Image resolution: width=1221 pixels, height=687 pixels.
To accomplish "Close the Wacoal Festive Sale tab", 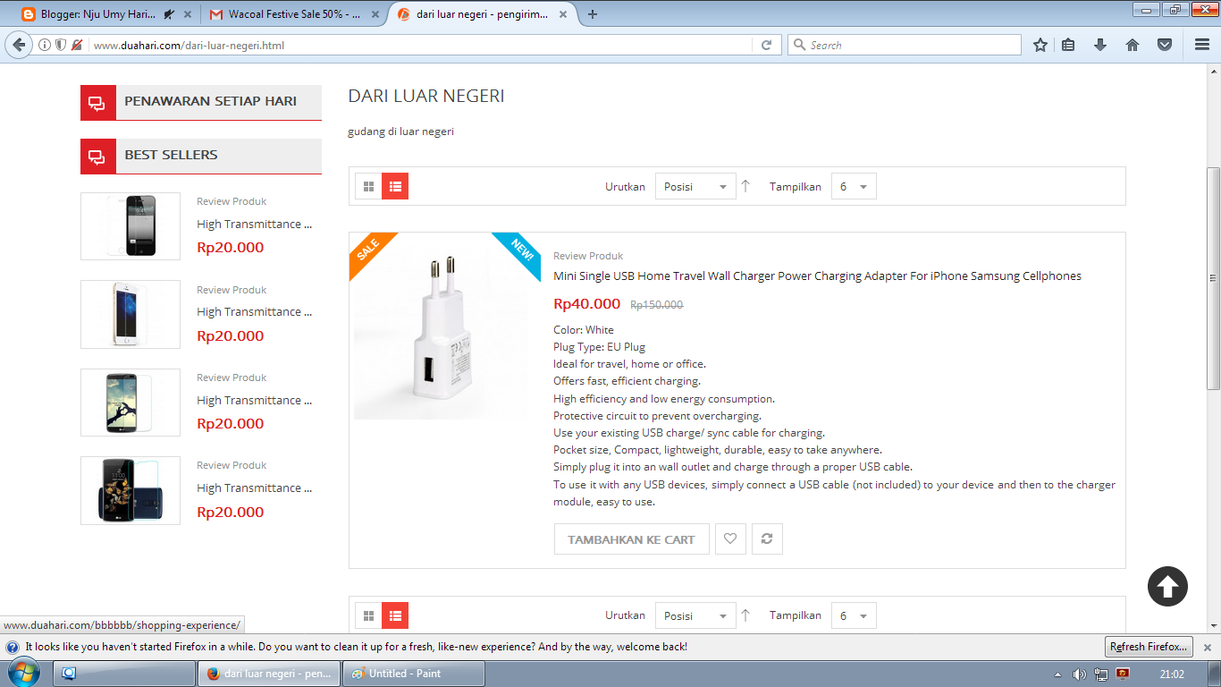I will [x=374, y=14].
